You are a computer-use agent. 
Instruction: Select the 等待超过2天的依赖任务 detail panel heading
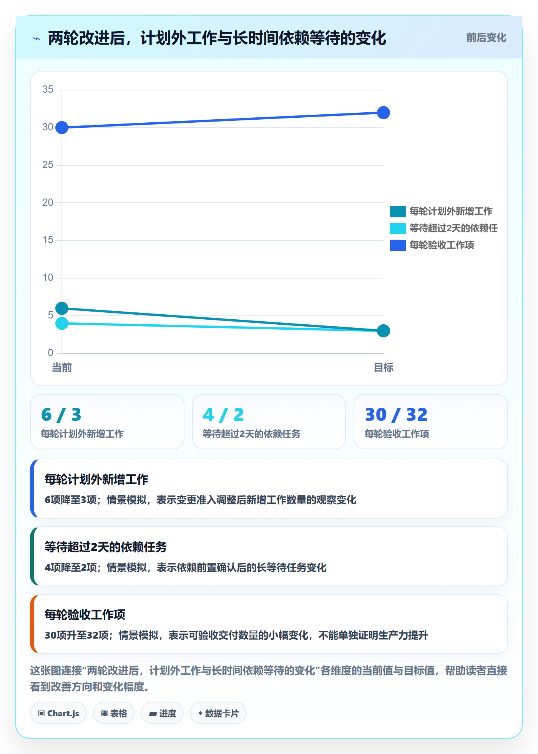click(106, 547)
